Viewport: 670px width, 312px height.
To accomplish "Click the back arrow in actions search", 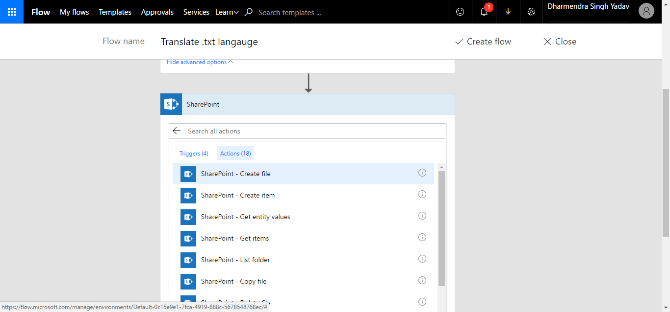I will [x=177, y=131].
